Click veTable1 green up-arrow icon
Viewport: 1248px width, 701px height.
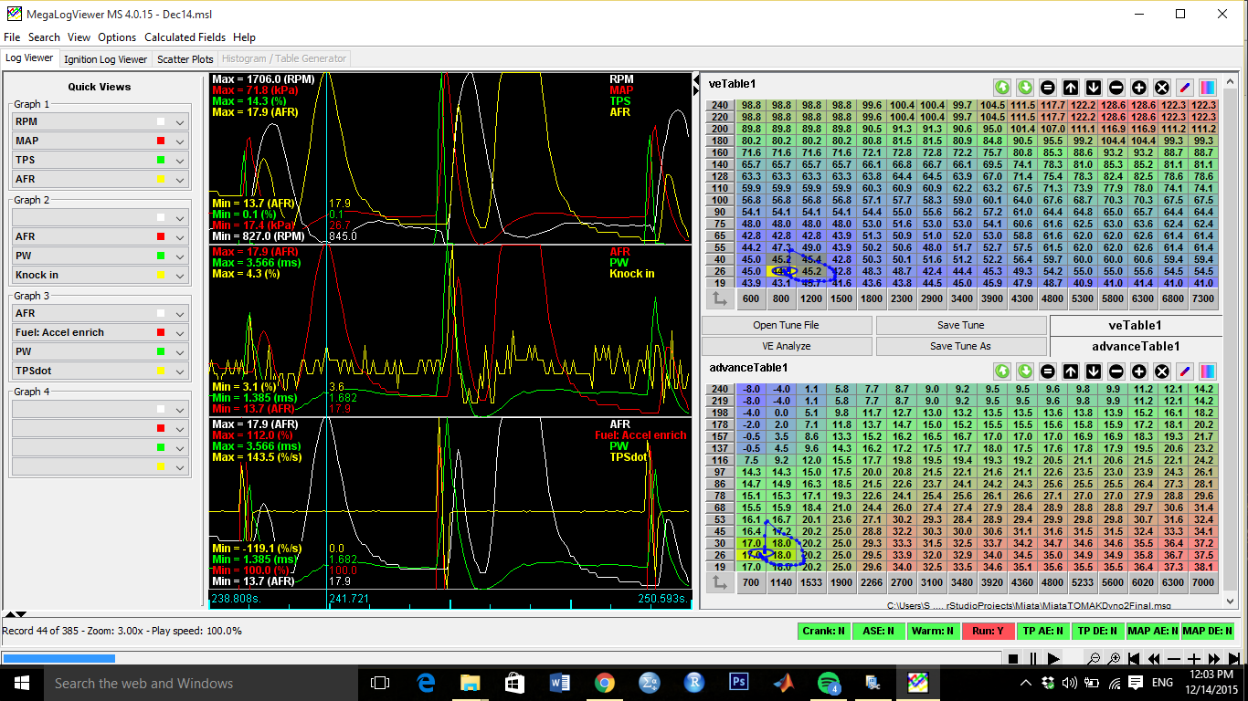pyautogui.click(x=1002, y=88)
